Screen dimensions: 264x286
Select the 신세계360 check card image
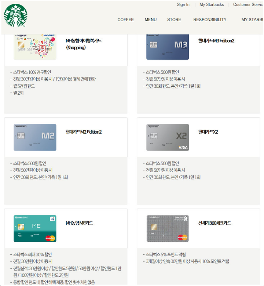[x=168, y=229]
